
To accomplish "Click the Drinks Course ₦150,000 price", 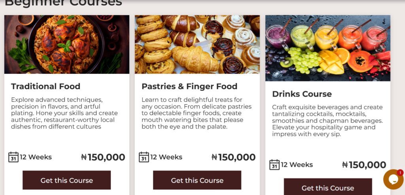I will (x=364, y=165).
